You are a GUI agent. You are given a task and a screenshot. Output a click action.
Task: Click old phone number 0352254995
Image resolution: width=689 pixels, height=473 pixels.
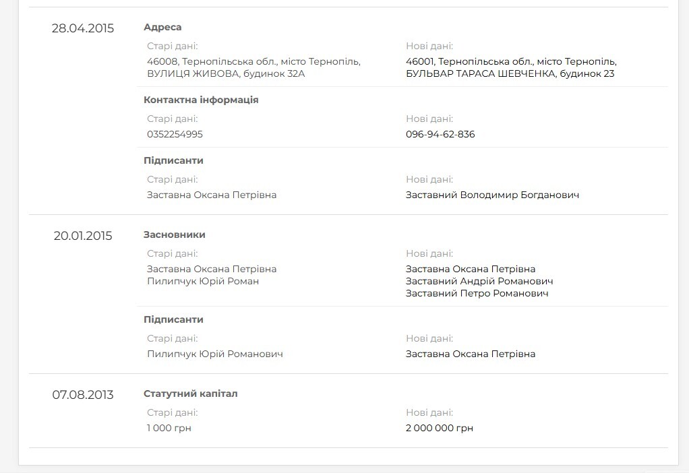pos(175,134)
